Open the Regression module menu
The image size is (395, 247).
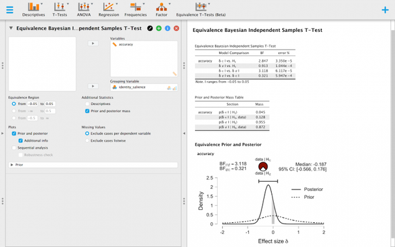109,10
